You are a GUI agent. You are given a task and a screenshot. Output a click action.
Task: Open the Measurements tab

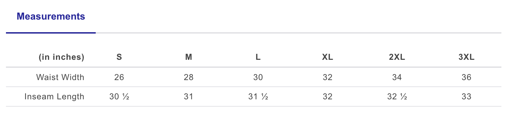[51, 16]
